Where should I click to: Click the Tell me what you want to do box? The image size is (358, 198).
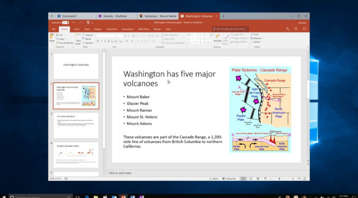pyautogui.click(x=230, y=29)
